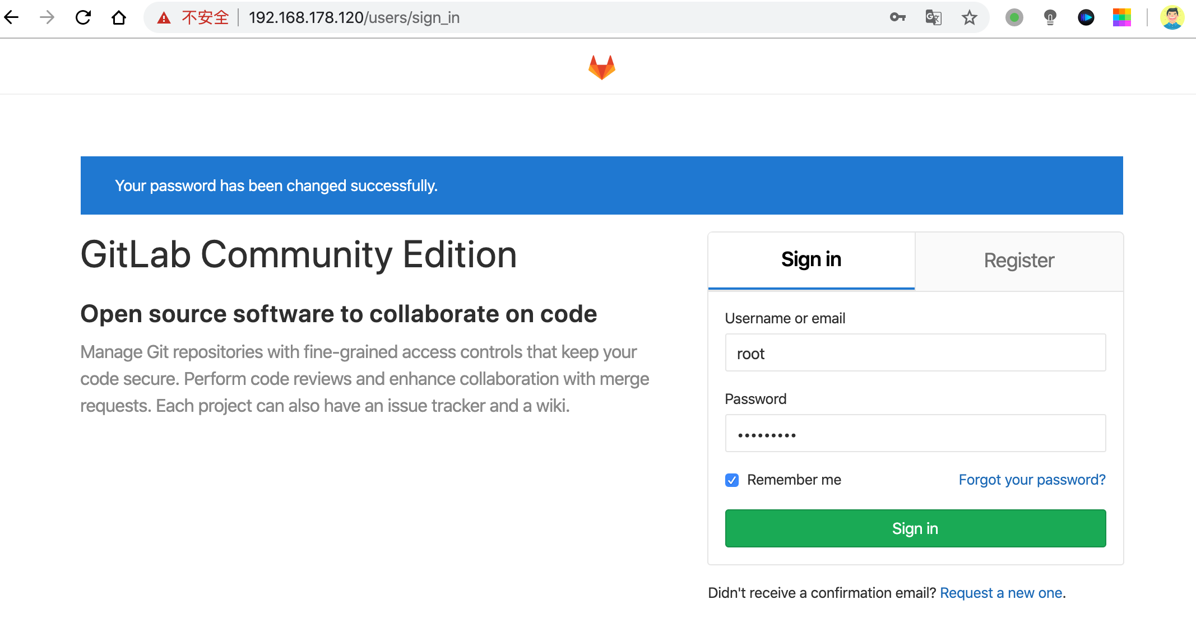
Task: Open the Forgot your password link
Action: [x=1032, y=480]
